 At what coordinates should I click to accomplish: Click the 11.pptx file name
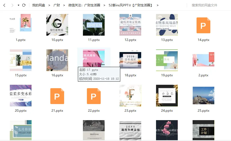(94, 40)
